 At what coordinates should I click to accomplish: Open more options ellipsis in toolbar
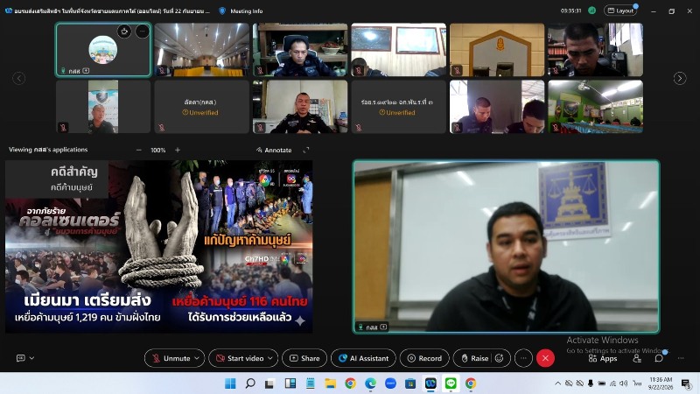click(523, 358)
